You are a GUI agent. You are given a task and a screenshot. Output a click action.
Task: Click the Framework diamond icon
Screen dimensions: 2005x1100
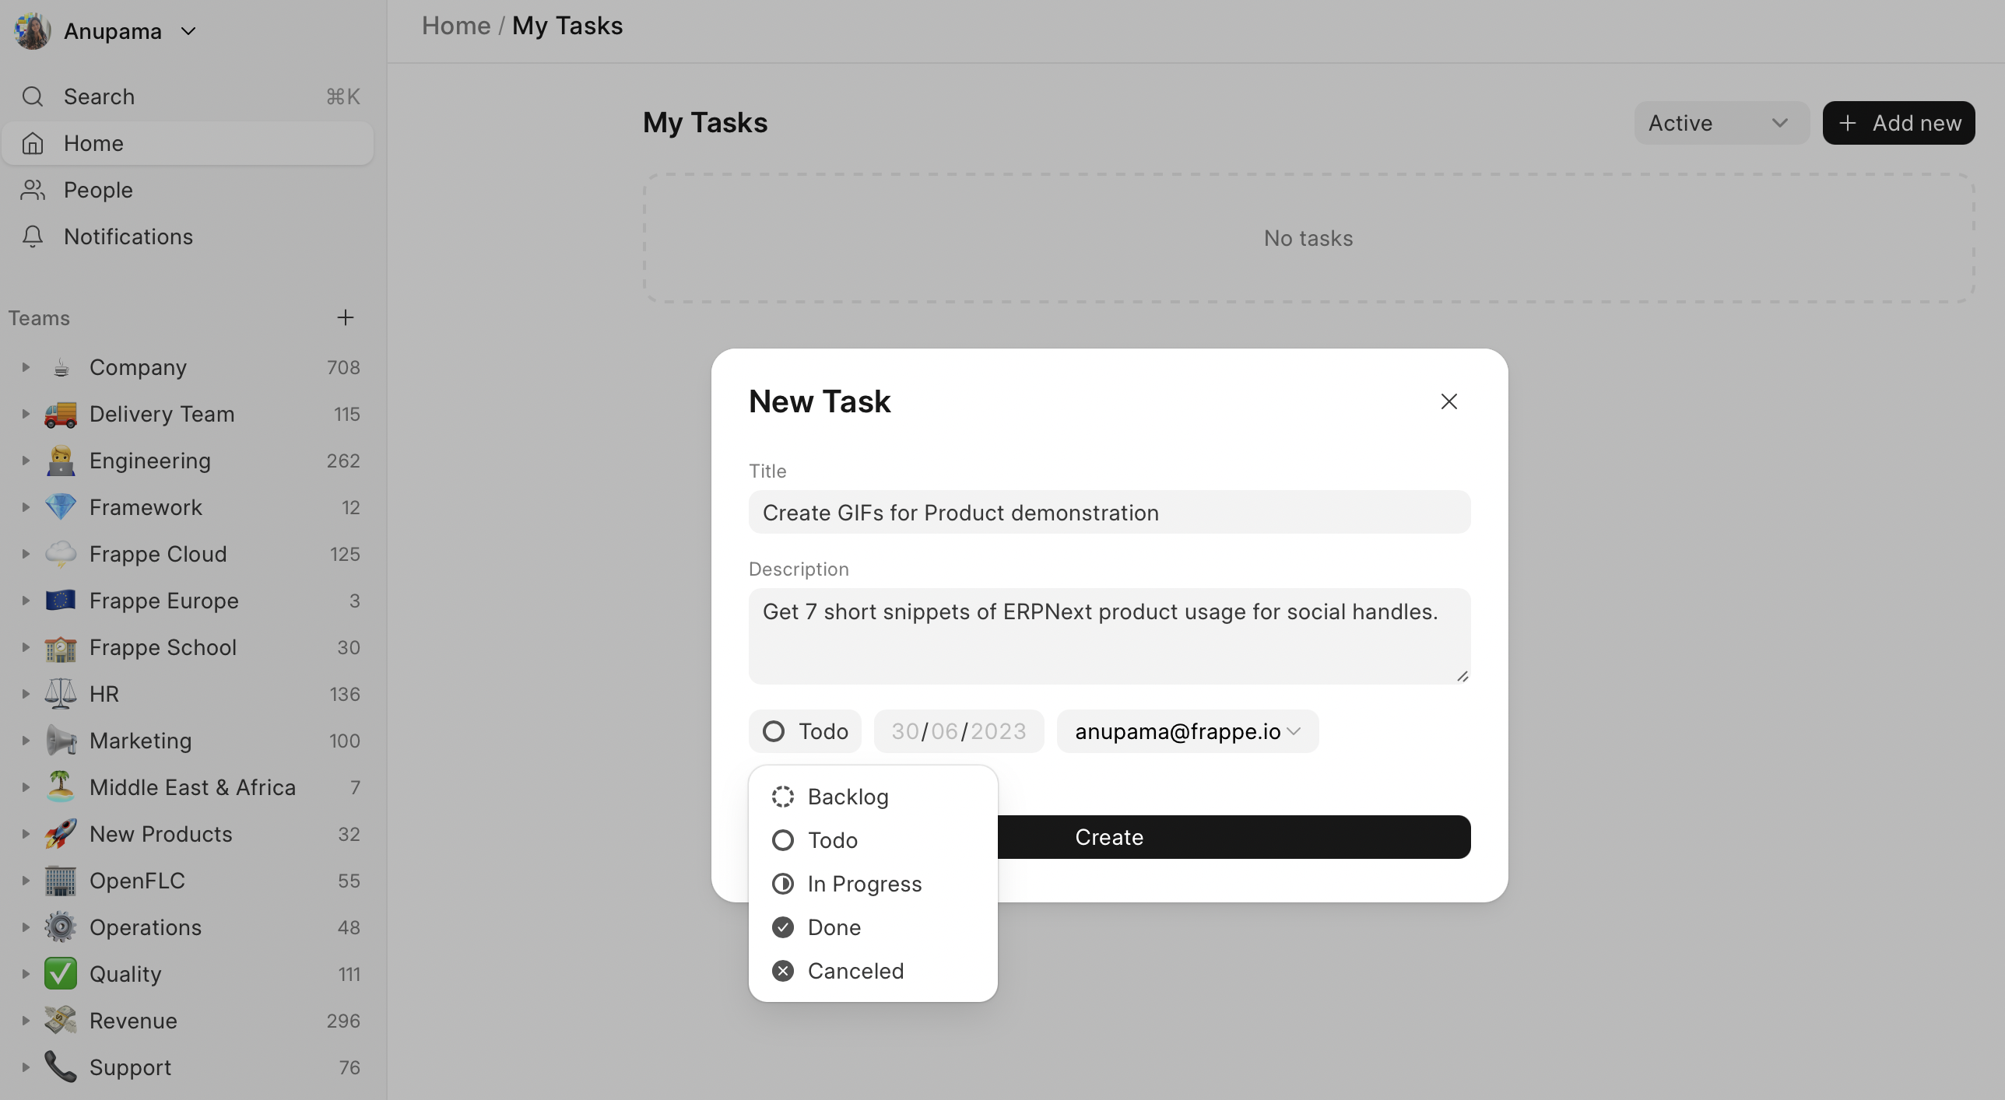[x=61, y=507]
